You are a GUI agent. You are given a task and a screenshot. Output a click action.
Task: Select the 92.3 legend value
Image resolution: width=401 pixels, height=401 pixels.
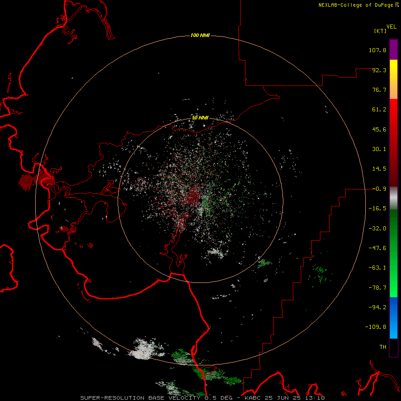click(379, 70)
